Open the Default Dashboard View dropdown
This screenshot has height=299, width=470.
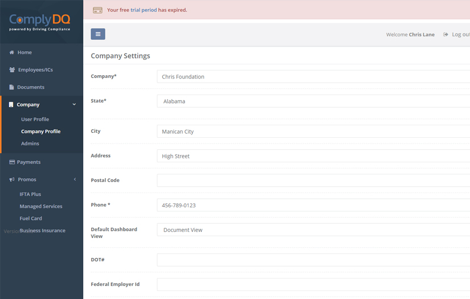[313, 230]
